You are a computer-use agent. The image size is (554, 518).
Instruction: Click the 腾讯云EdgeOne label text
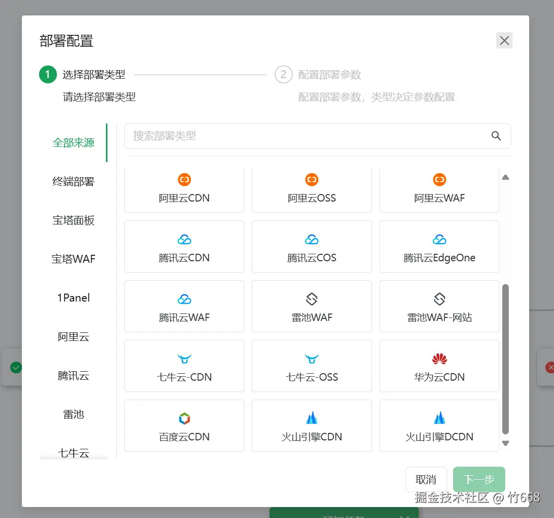[439, 258]
